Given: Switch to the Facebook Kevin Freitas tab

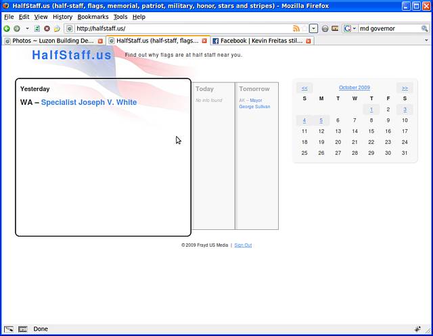Looking at the screenshot, I should click(262, 41).
